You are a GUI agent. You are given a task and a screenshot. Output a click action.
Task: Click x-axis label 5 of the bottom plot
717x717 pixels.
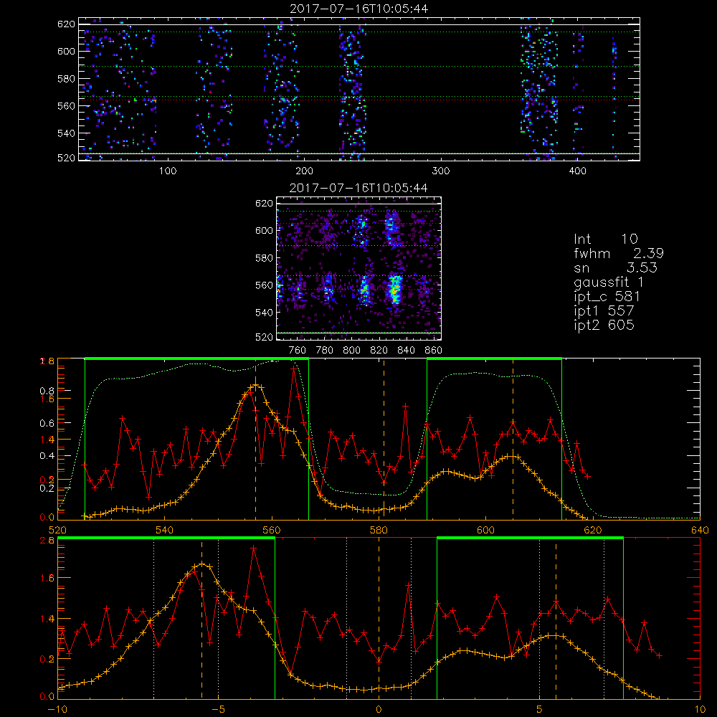click(x=540, y=710)
